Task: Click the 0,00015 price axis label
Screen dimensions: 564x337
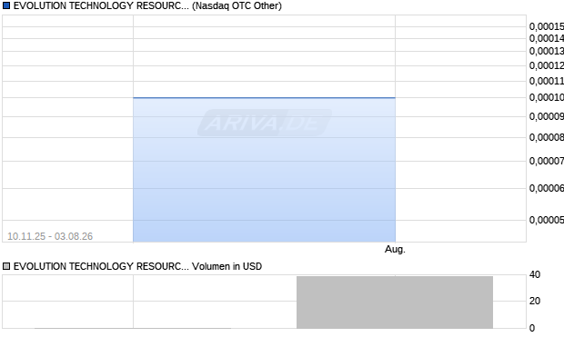Action: point(547,26)
